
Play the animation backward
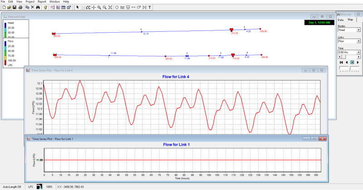click(x=347, y=62)
